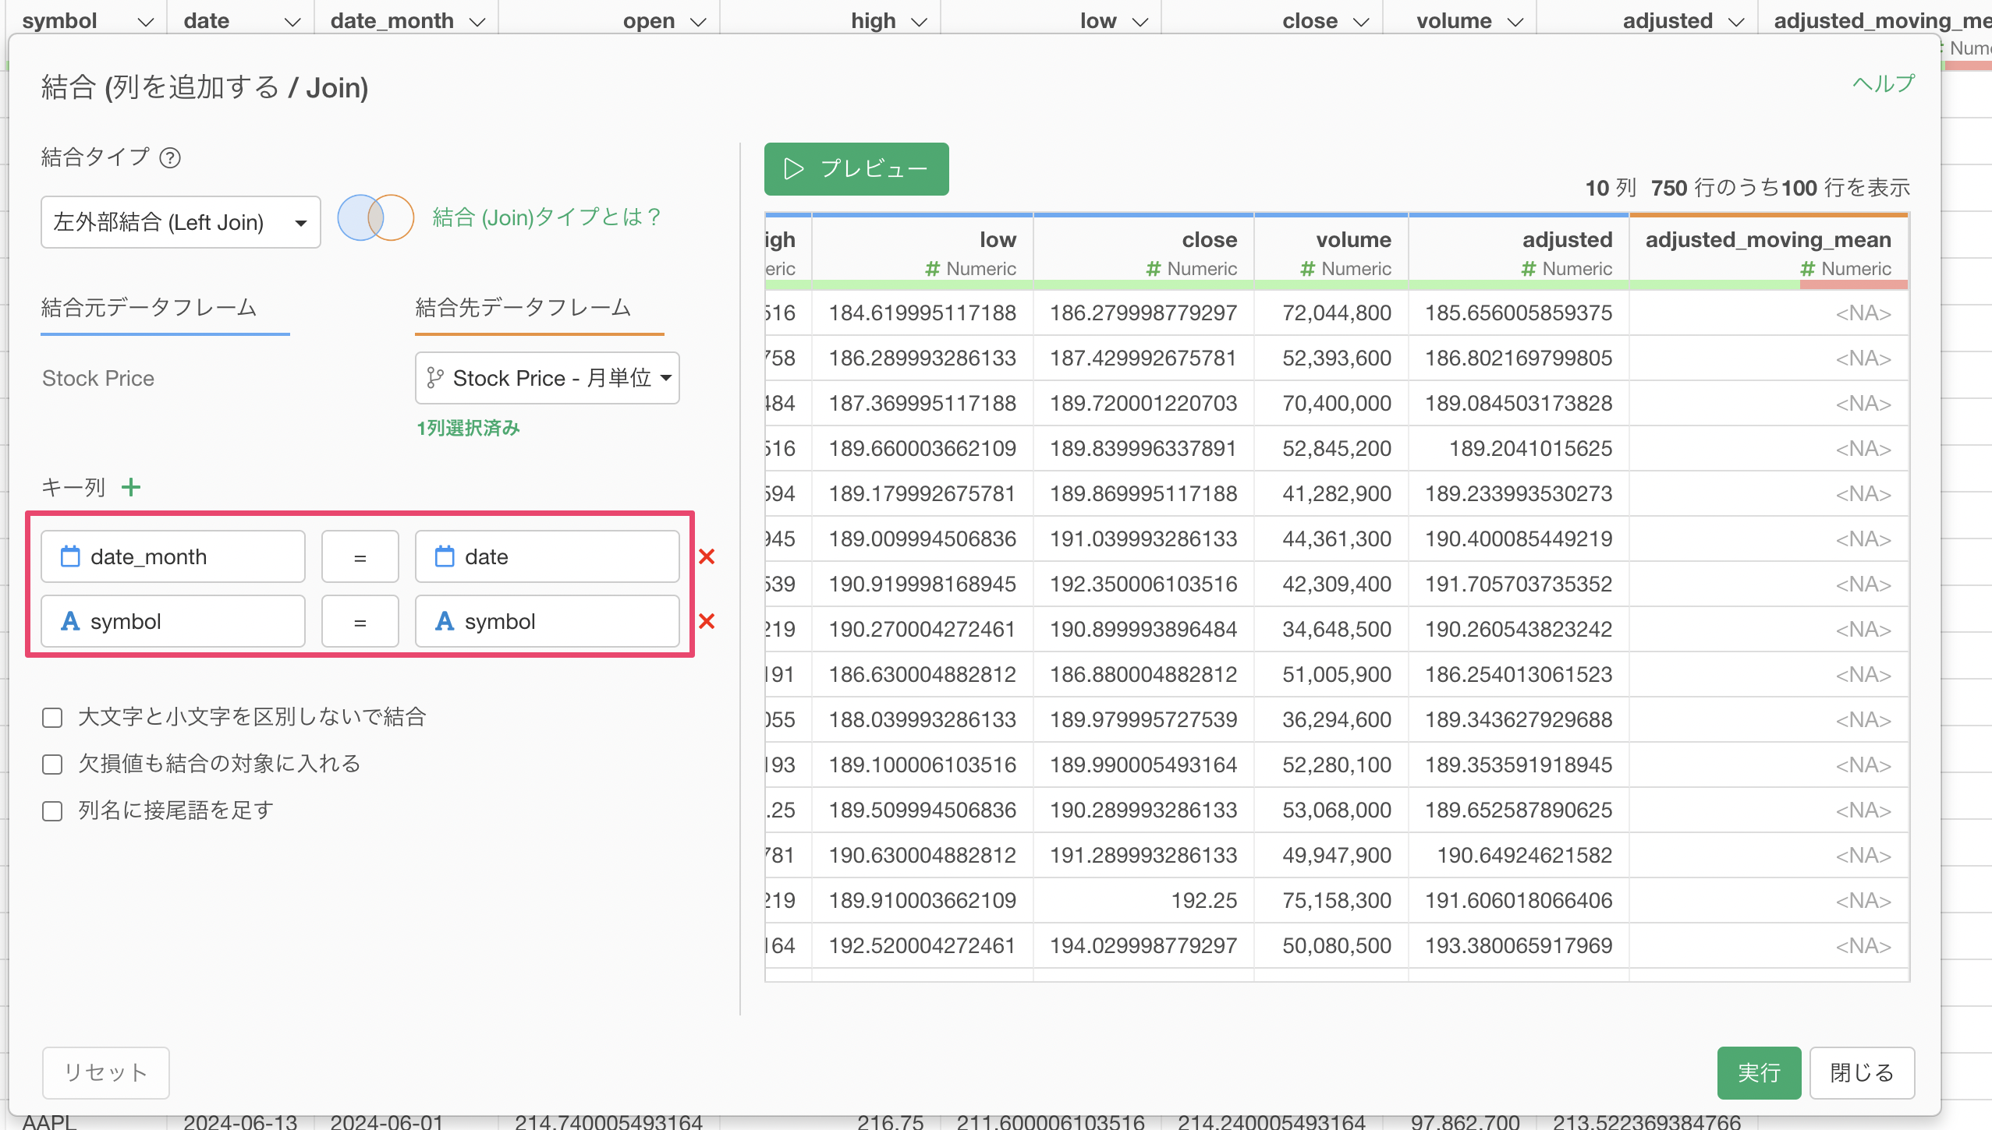Click the Stock Price source data frame label
Viewport: 1992px width, 1130px height.
pos(98,378)
